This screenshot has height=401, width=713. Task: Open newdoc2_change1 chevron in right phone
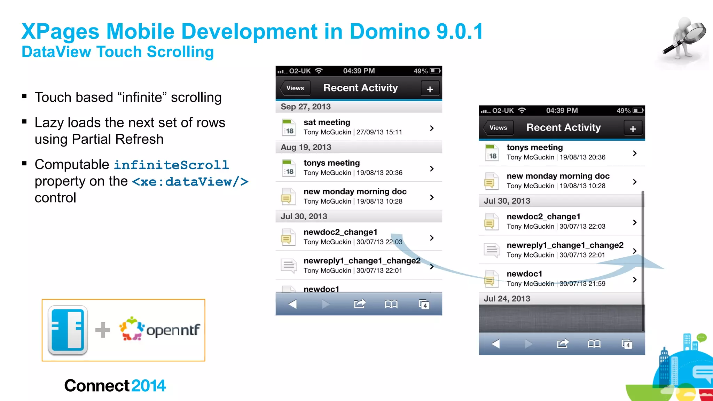(635, 222)
